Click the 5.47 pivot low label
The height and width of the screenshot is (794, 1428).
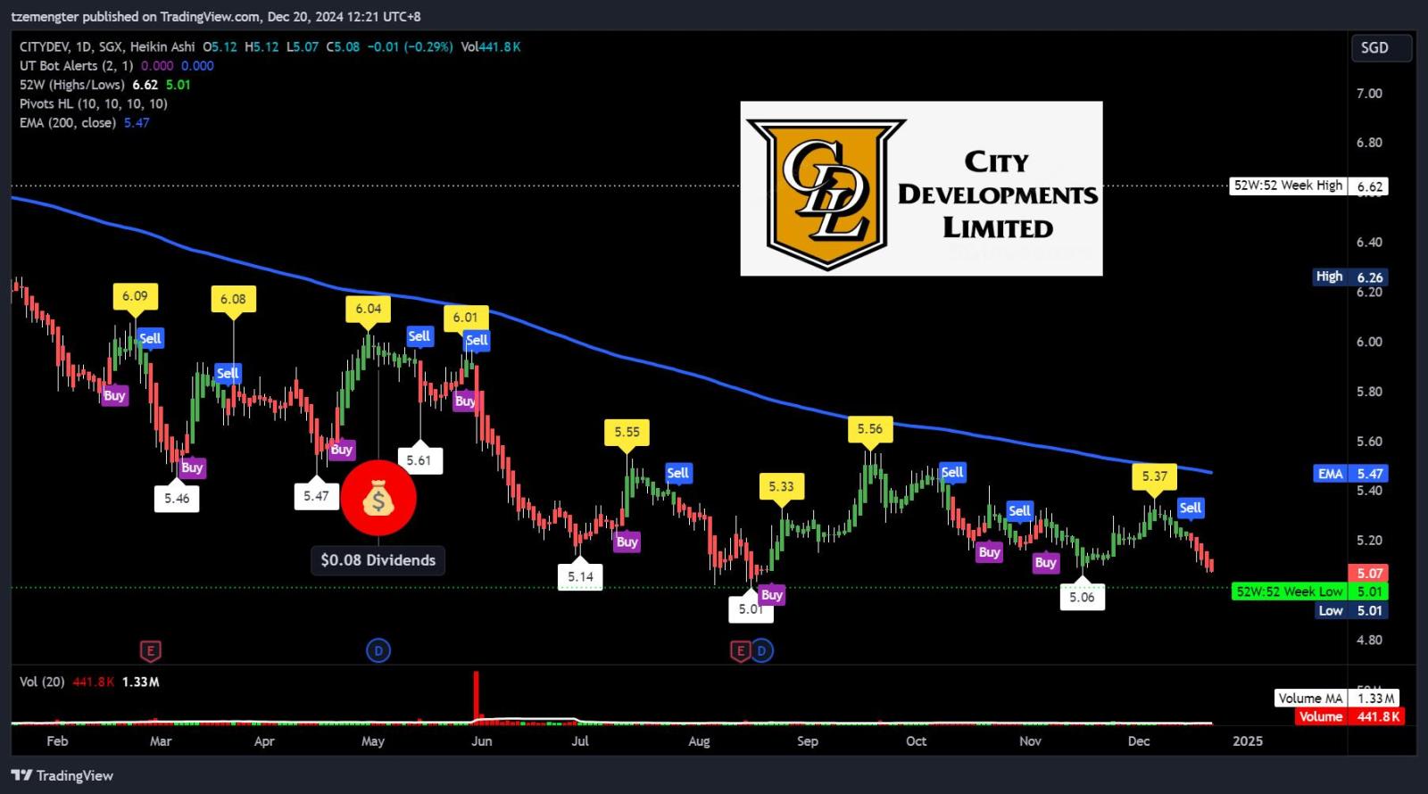[316, 496]
